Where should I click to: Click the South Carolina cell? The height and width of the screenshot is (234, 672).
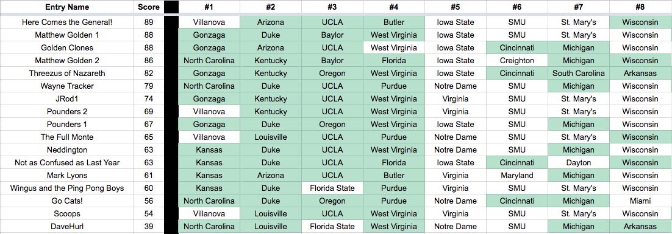[578, 74]
